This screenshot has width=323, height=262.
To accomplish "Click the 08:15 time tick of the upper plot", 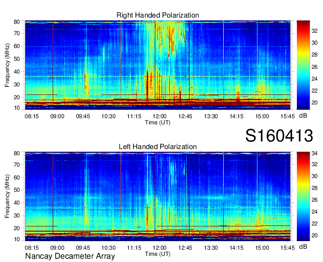I will [32, 116].
